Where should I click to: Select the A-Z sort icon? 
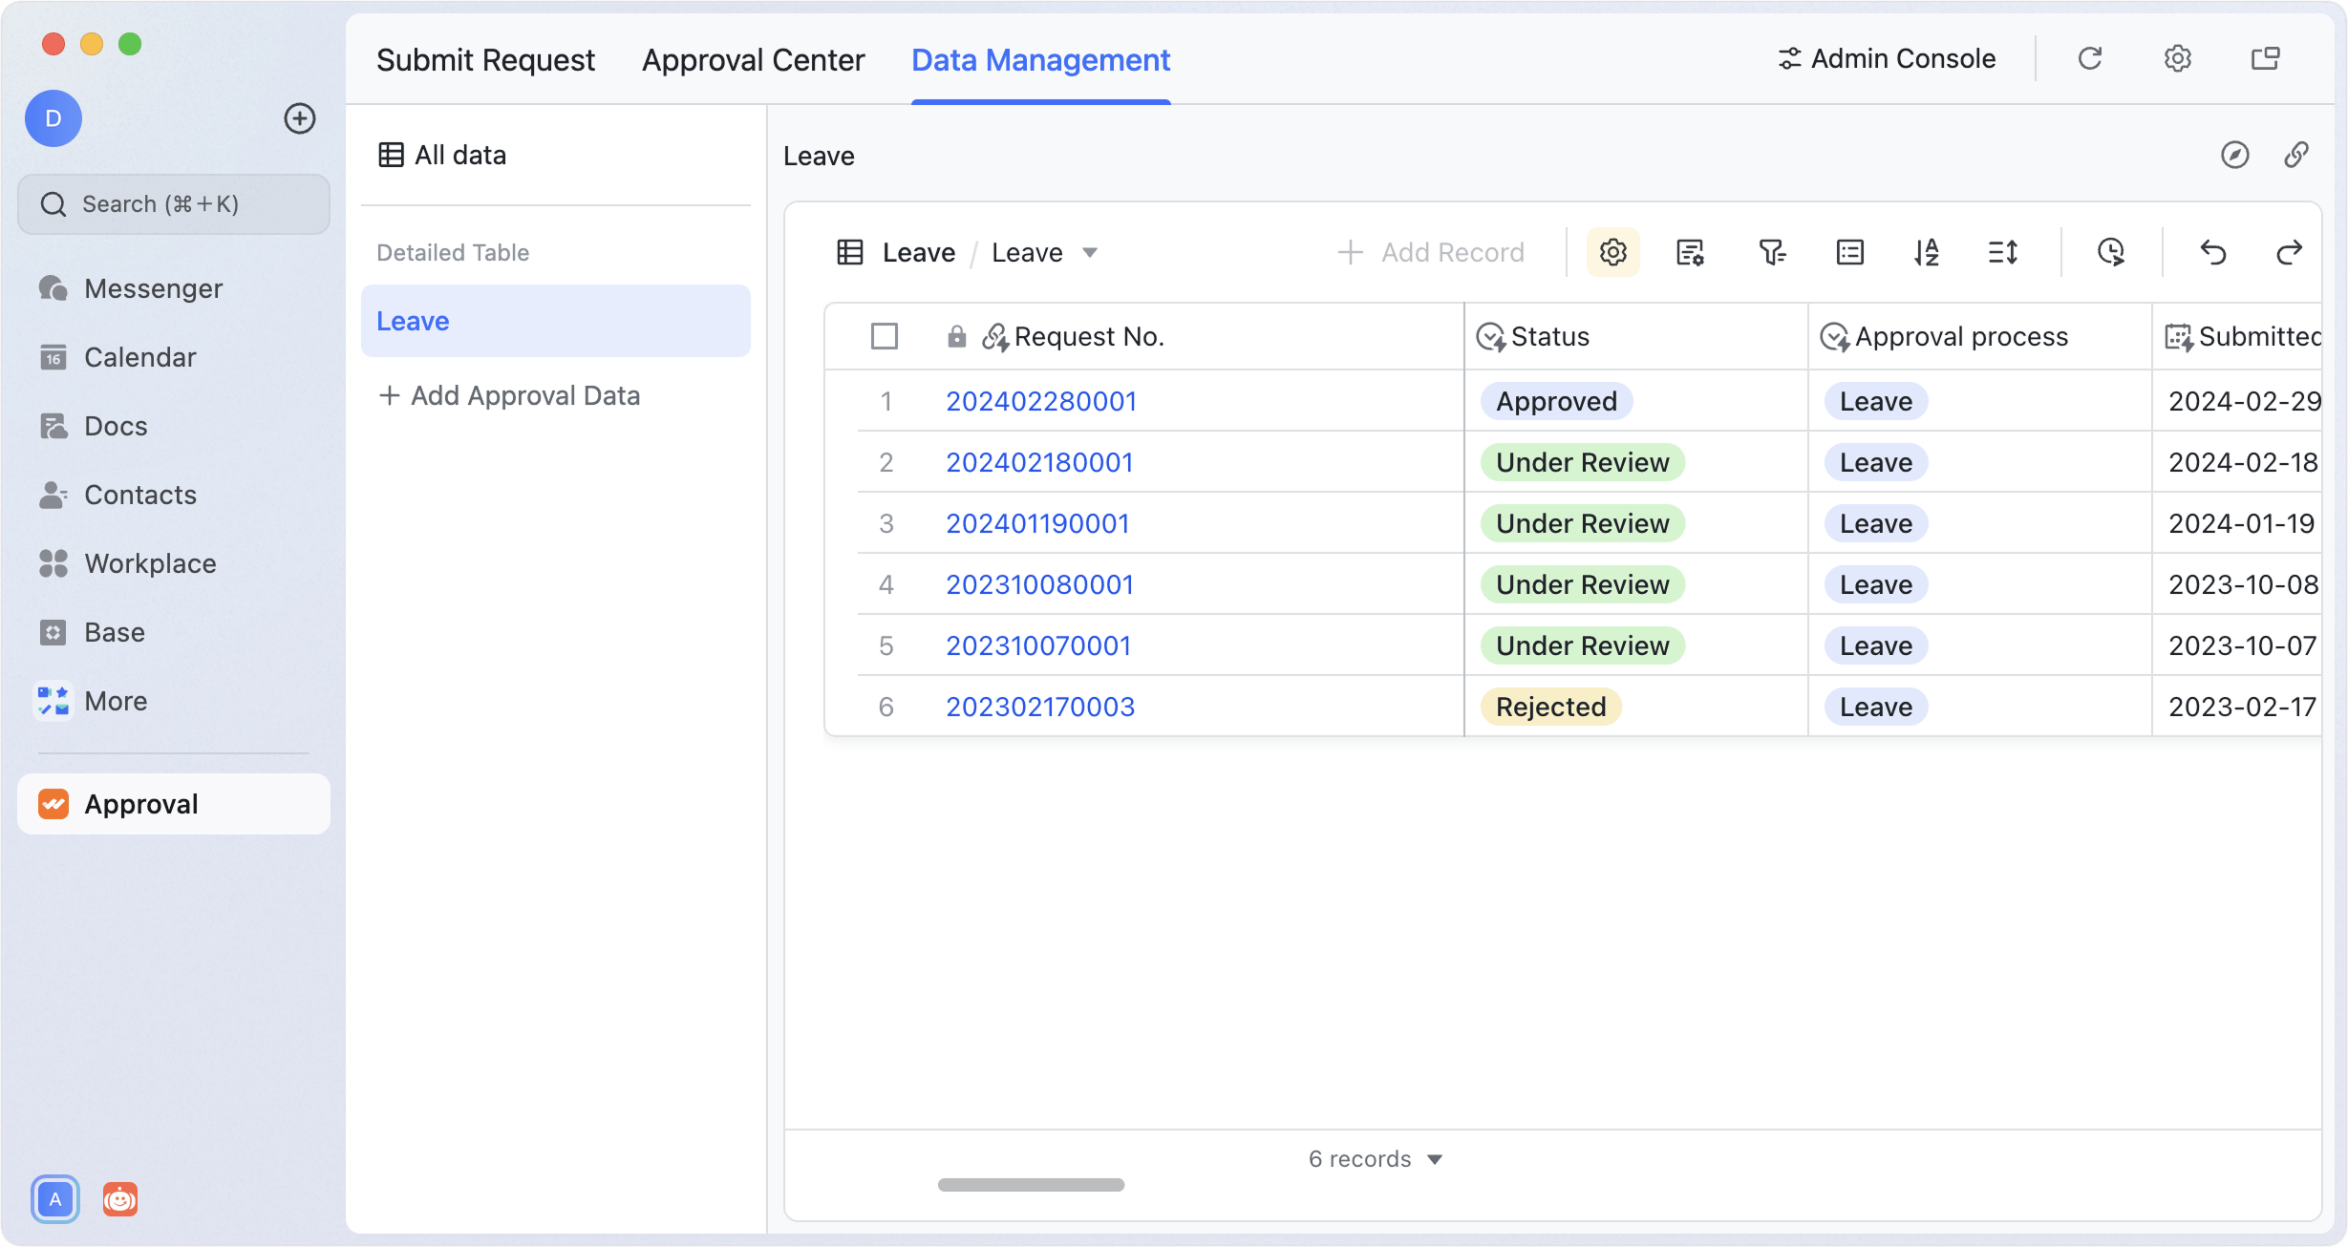(1927, 252)
